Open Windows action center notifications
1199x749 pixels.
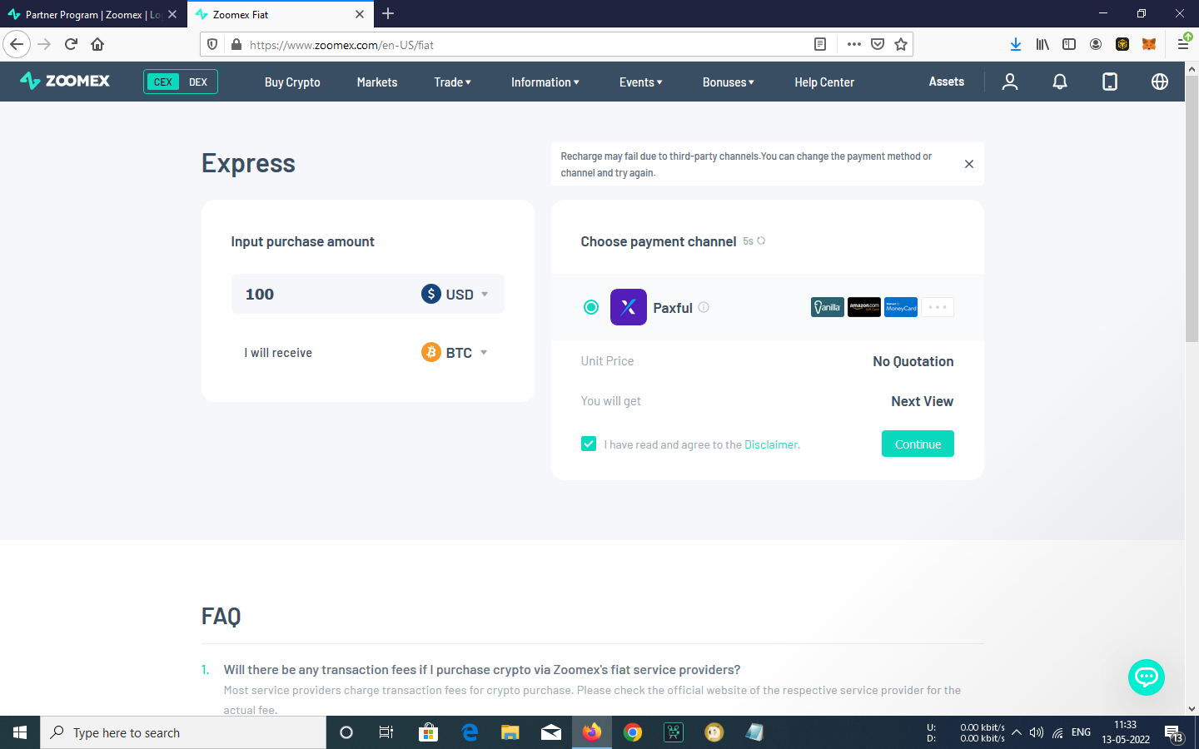point(1174,733)
